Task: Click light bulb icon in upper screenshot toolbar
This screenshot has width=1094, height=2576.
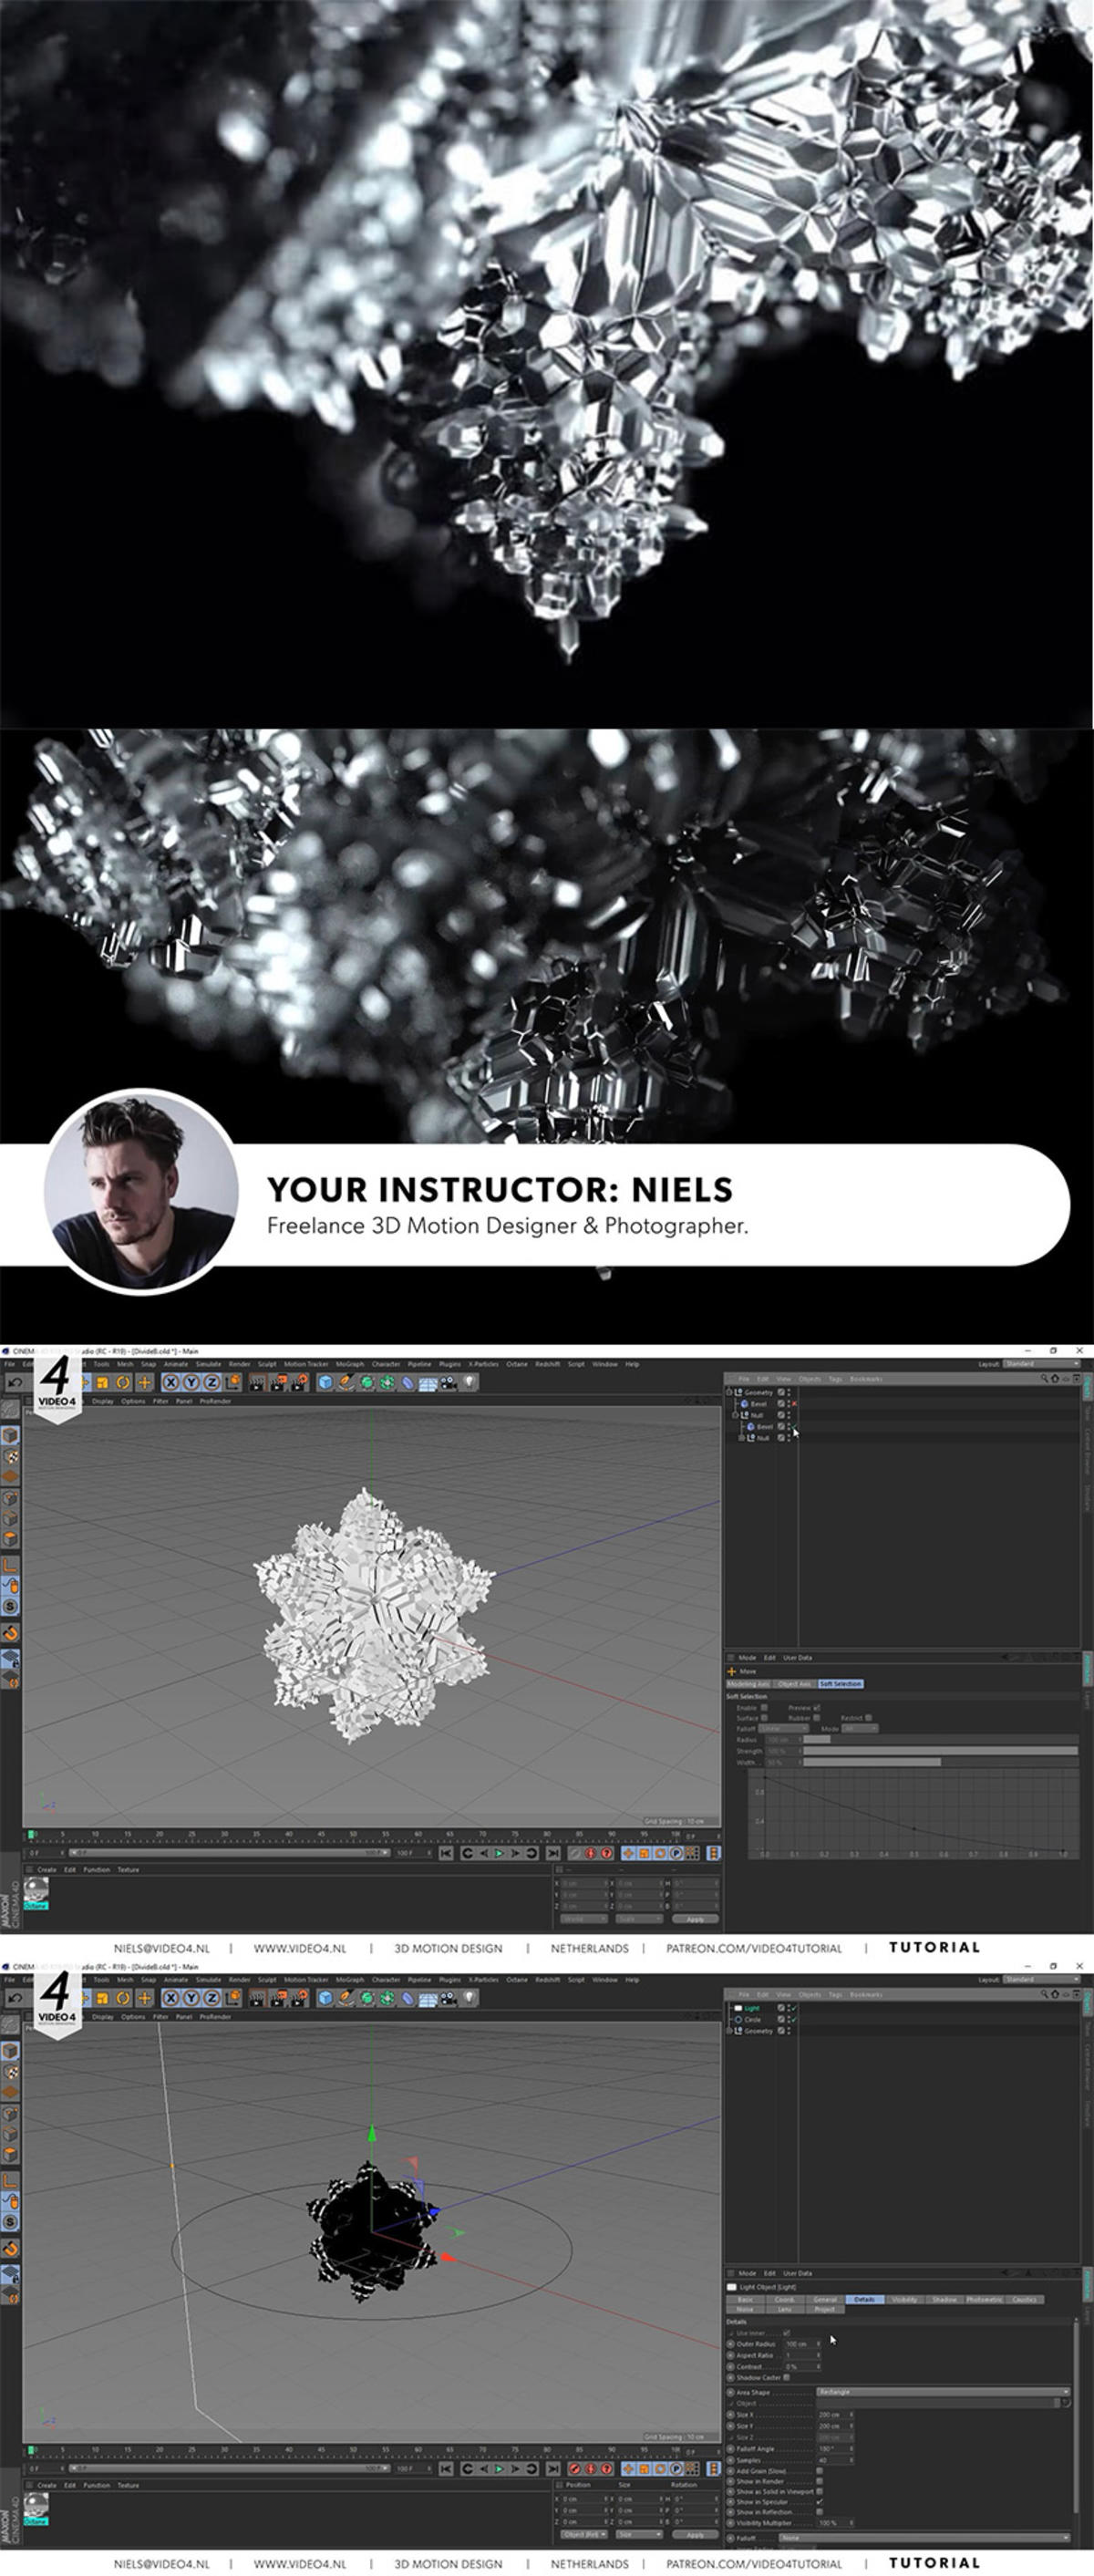Action: pyautogui.click(x=469, y=1382)
